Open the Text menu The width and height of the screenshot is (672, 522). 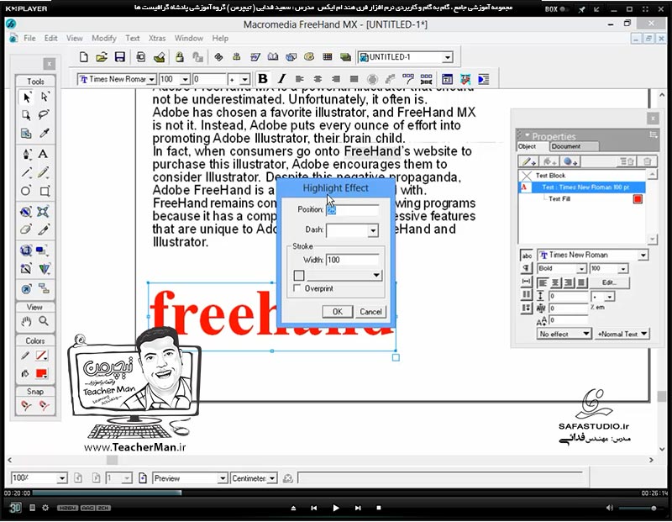(x=133, y=38)
